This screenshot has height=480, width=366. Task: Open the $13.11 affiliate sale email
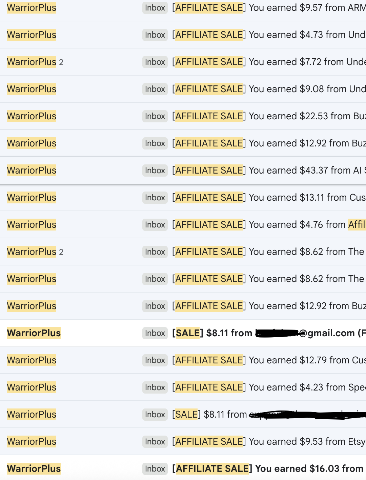[268, 197]
